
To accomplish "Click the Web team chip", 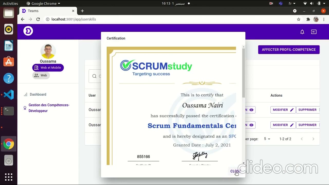I will pos(41,75).
